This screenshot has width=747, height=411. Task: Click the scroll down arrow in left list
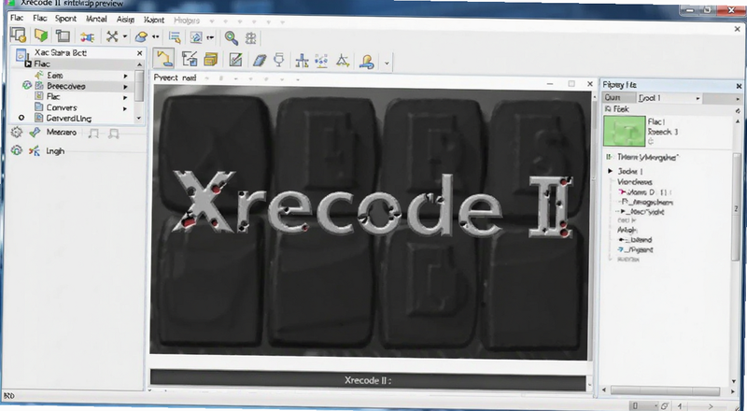pyautogui.click(x=138, y=118)
